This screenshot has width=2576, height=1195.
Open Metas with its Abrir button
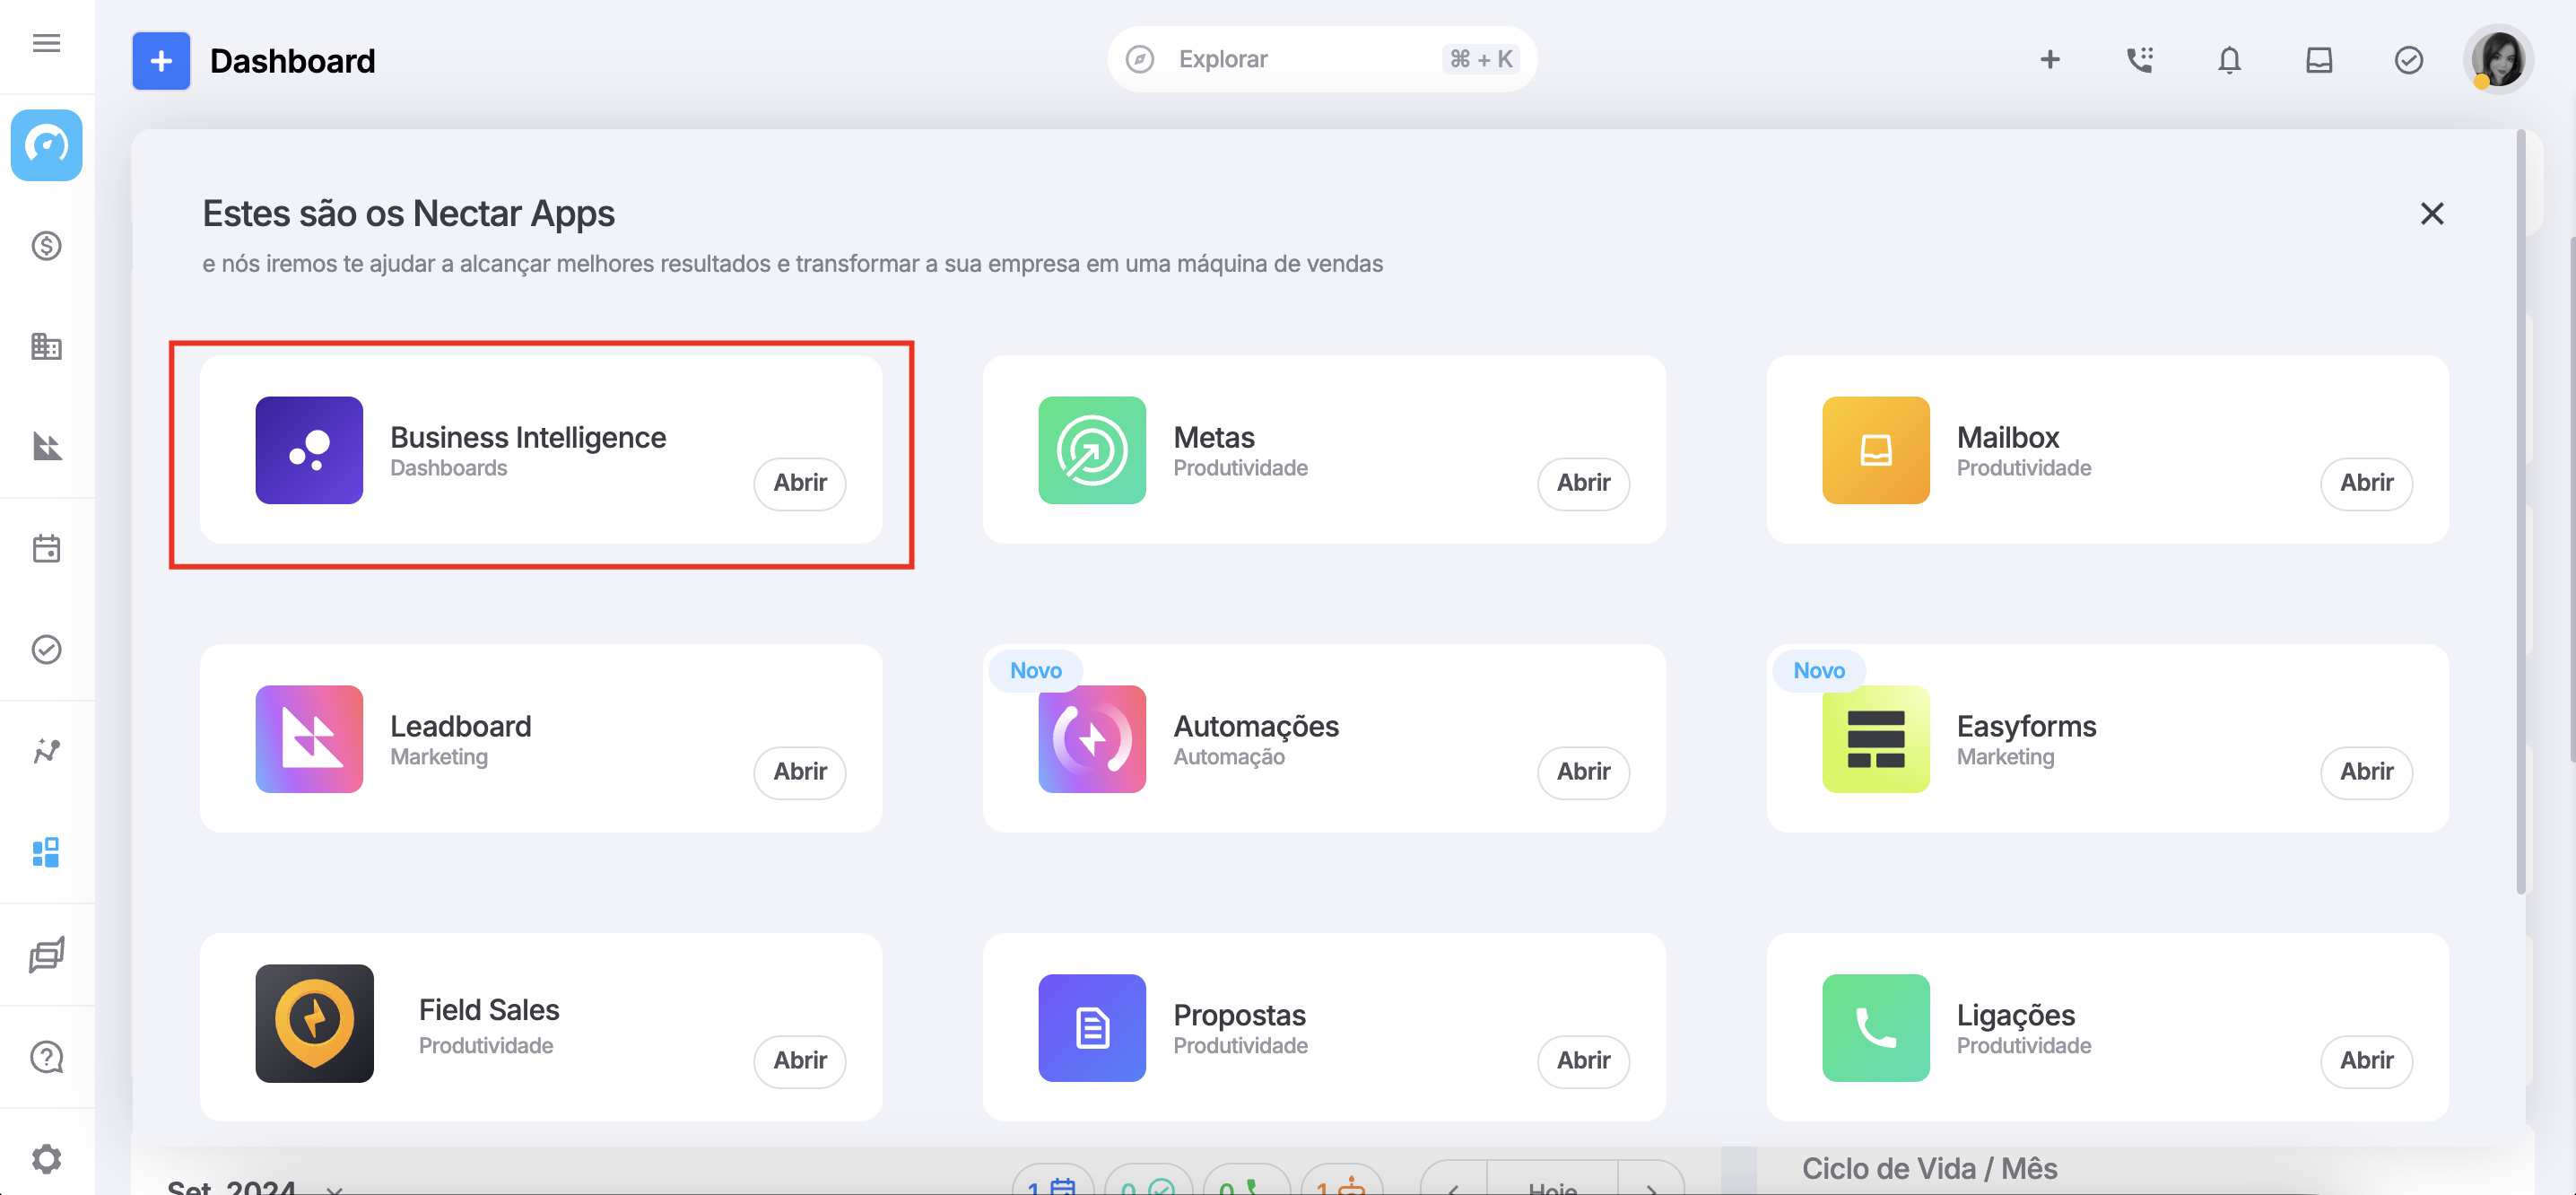[1583, 484]
